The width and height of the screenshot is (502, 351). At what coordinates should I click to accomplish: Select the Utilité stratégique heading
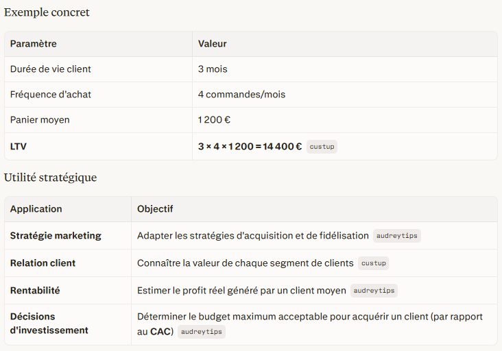pos(50,178)
